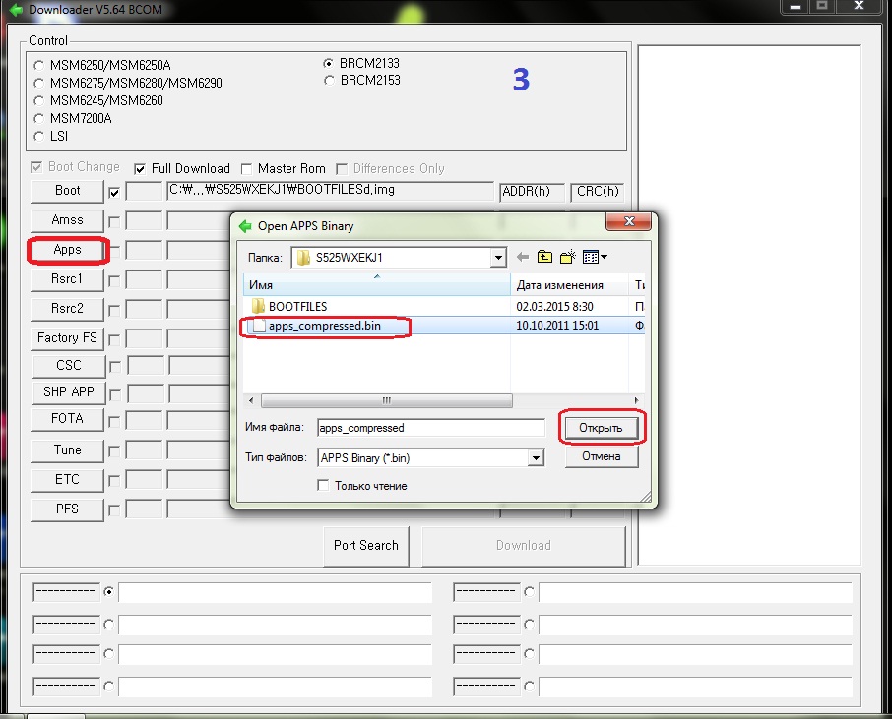Sort files by Имя column header
This screenshot has width=892, height=719.
click(x=374, y=285)
